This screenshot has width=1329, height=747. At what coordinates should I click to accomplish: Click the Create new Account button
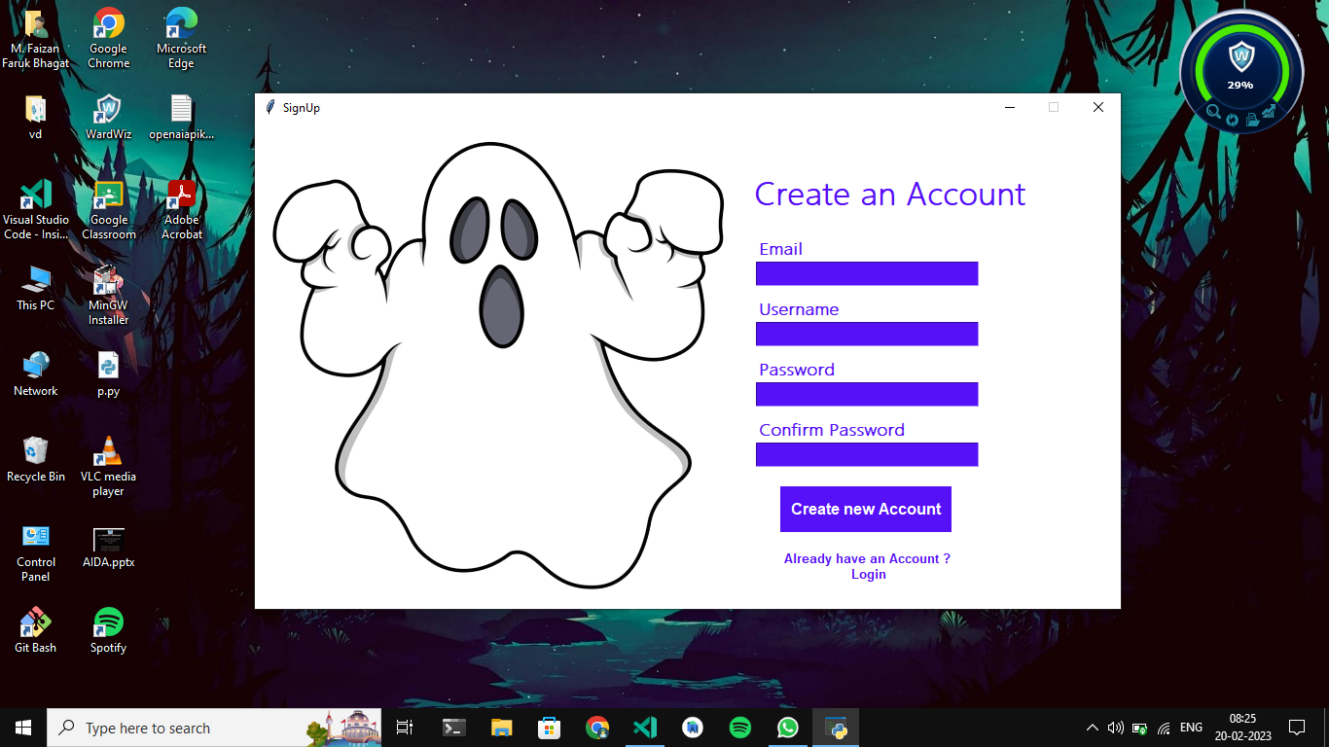coord(866,509)
